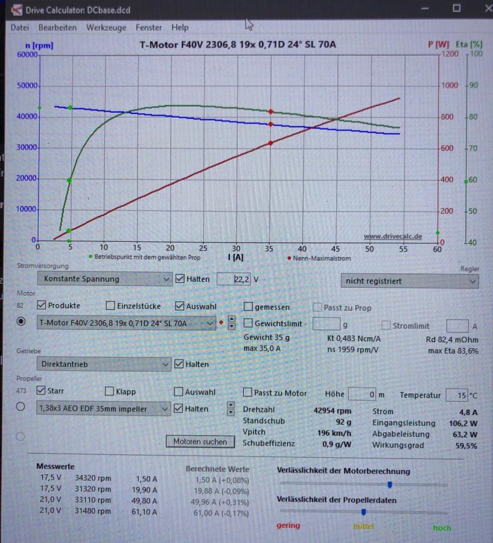
Task: Open the Konstante Spannung power supply dropdown
Action: click(104, 279)
